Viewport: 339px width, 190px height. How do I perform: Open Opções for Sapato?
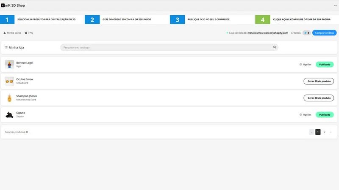[x=305, y=114]
